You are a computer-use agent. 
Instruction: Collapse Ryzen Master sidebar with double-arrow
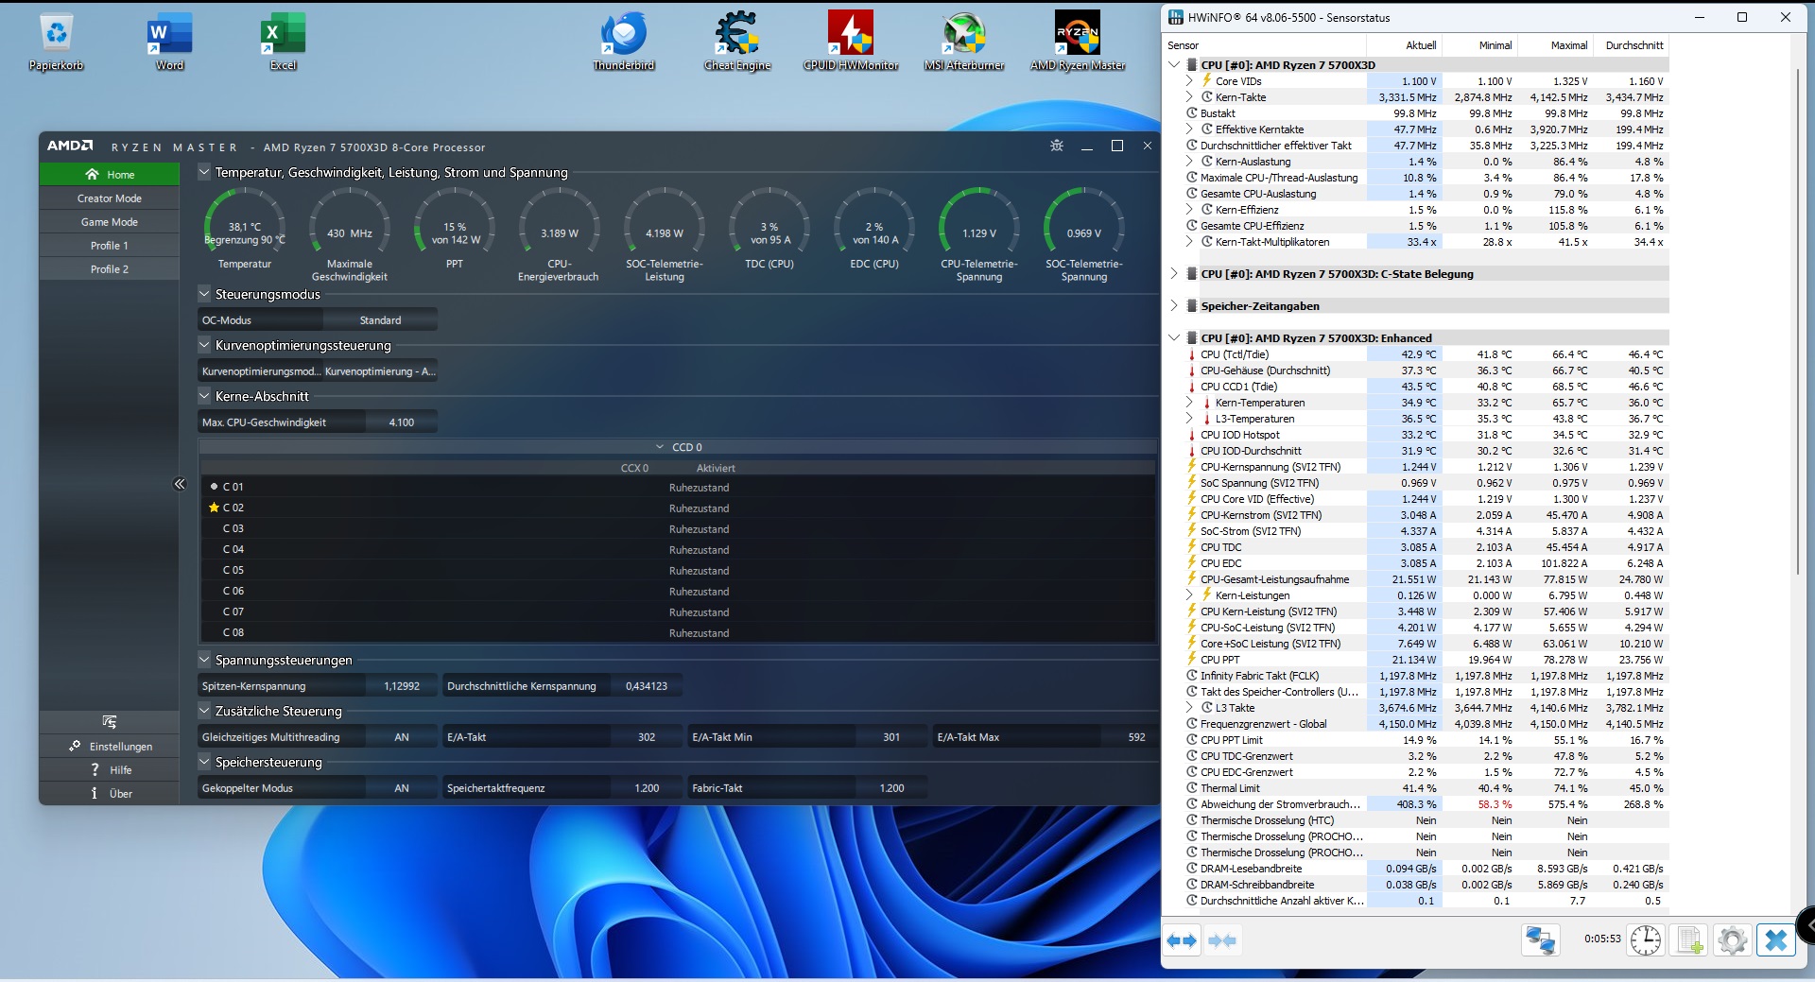(x=180, y=484)
